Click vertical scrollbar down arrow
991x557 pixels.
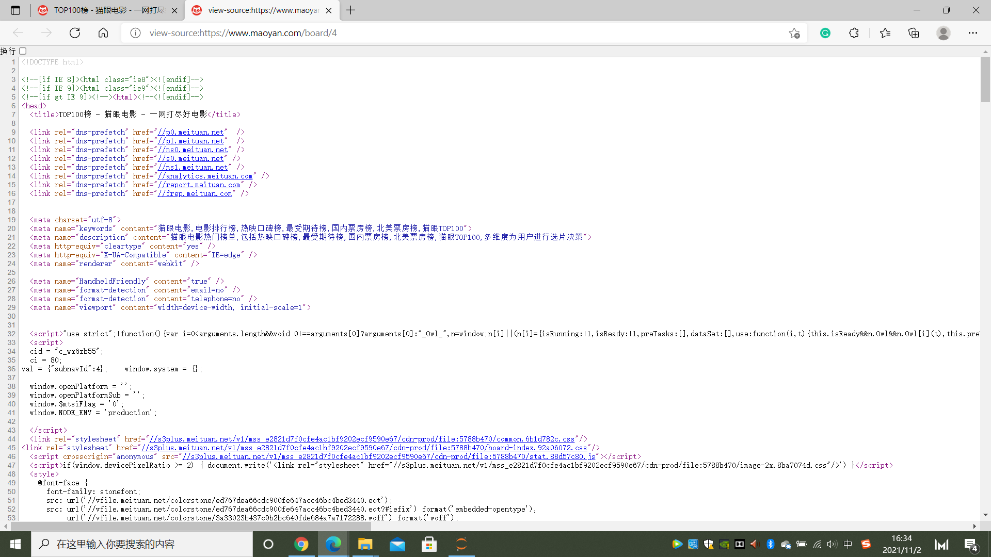pos(985,515)
